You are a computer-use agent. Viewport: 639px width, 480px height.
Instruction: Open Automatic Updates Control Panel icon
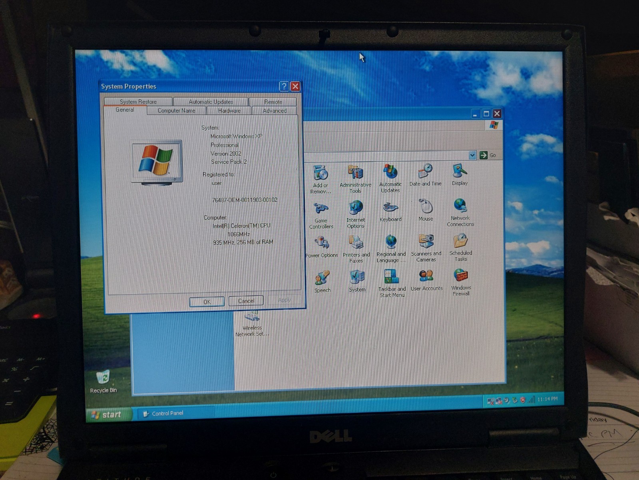pyautogui.click(x=390, y=178)
